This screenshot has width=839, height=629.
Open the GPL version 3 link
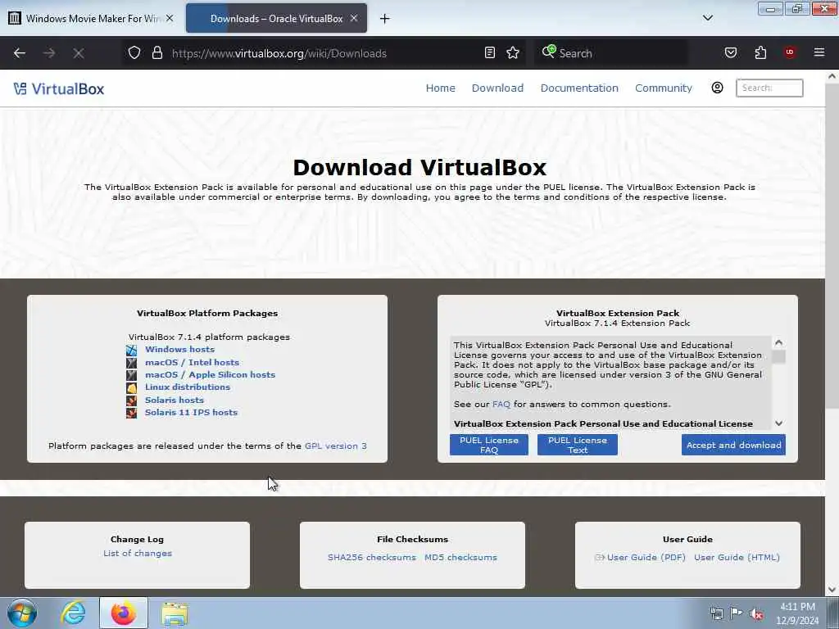pyautogui.click(x=335, y=446)
